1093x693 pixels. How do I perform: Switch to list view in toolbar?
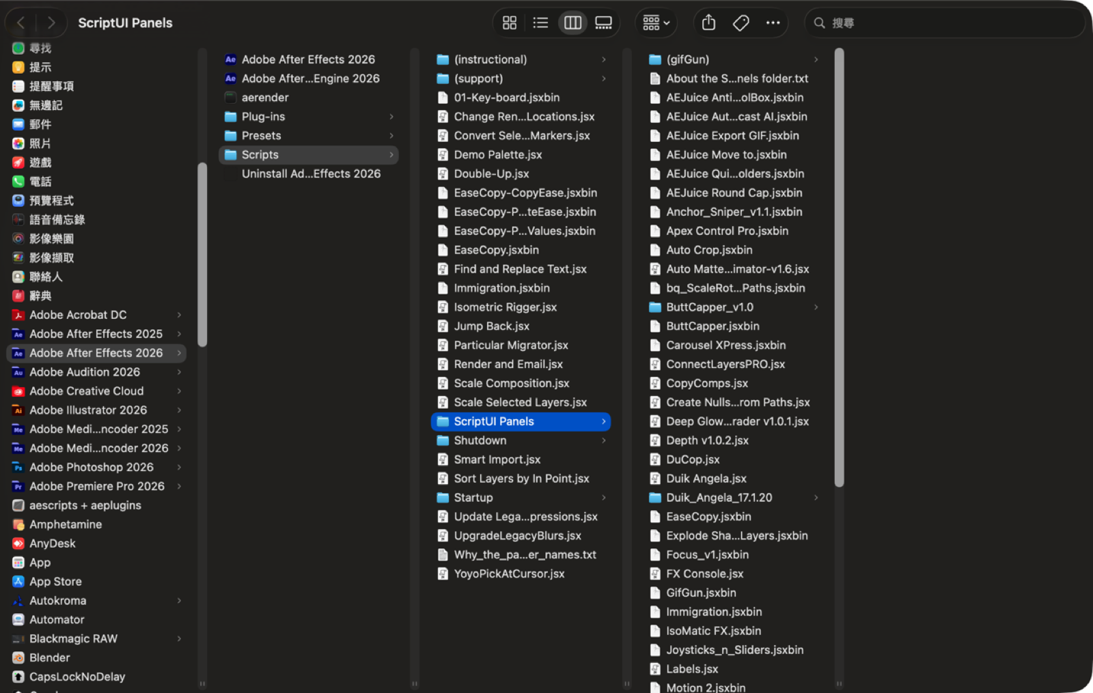coord(540,23)
